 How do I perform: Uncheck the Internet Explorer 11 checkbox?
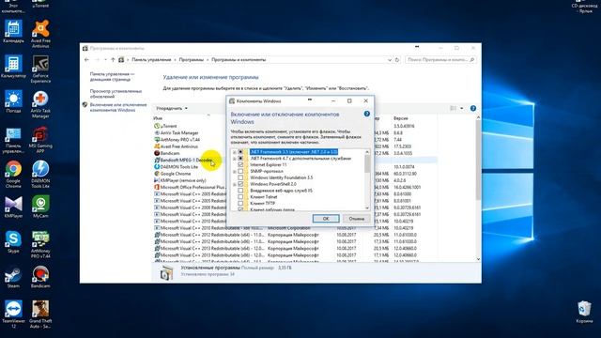click(240, 165)
